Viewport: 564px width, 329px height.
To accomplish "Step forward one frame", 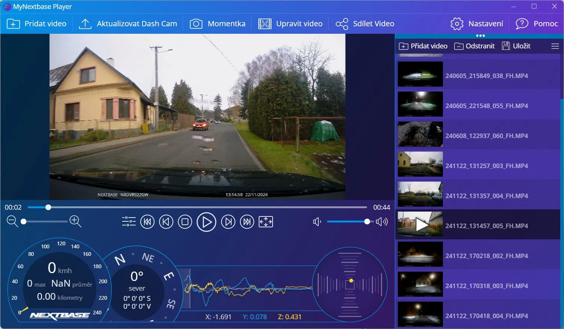I will click(x=228, y=222).
